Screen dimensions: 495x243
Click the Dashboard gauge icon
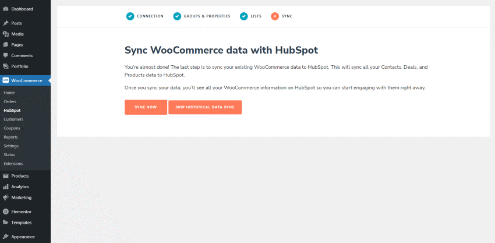[x=5, y=9]
